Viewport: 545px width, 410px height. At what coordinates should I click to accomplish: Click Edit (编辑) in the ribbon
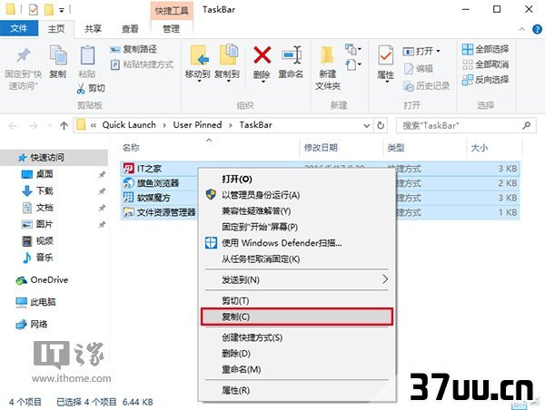pyautogui.click(x=418, y=68)
